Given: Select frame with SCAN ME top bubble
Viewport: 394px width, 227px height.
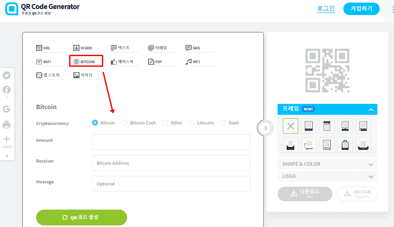Looking at the screenshot, I should coord(327,126).
